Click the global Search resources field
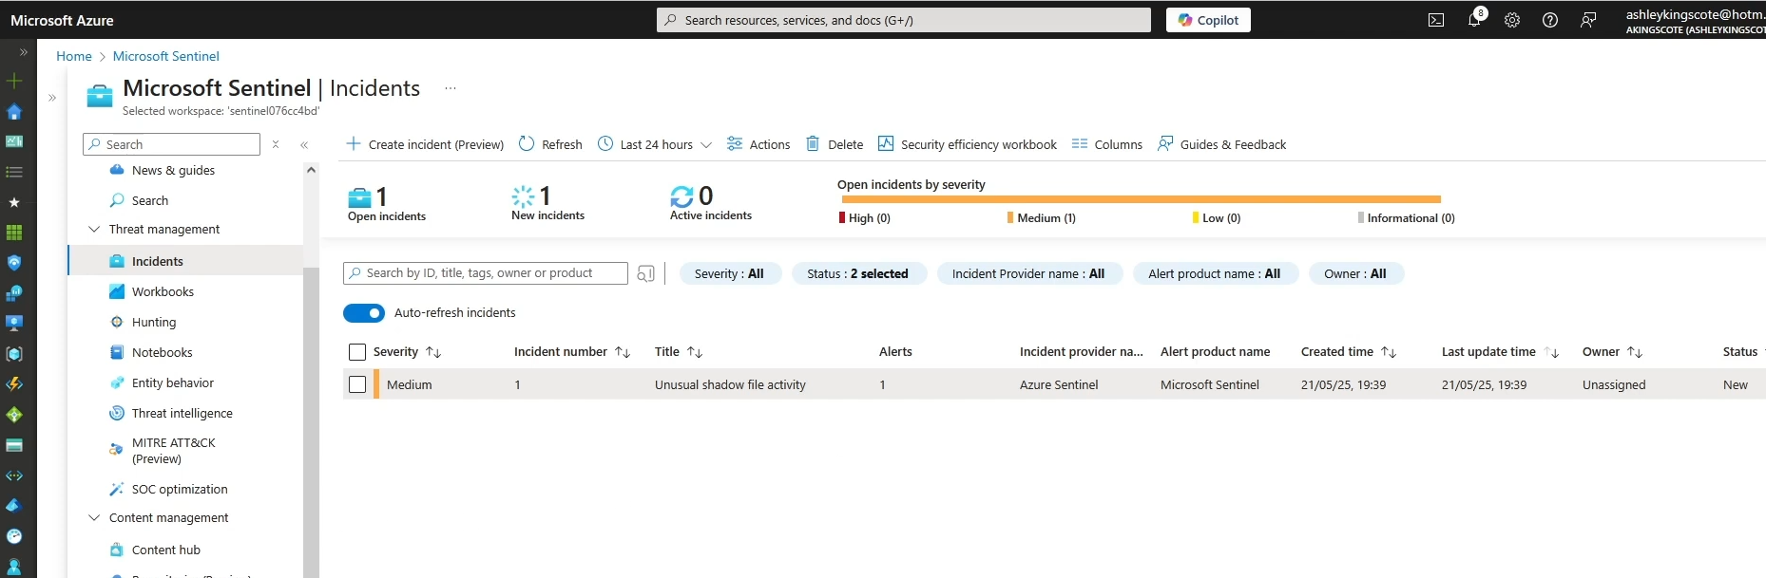 pos(903,20)
